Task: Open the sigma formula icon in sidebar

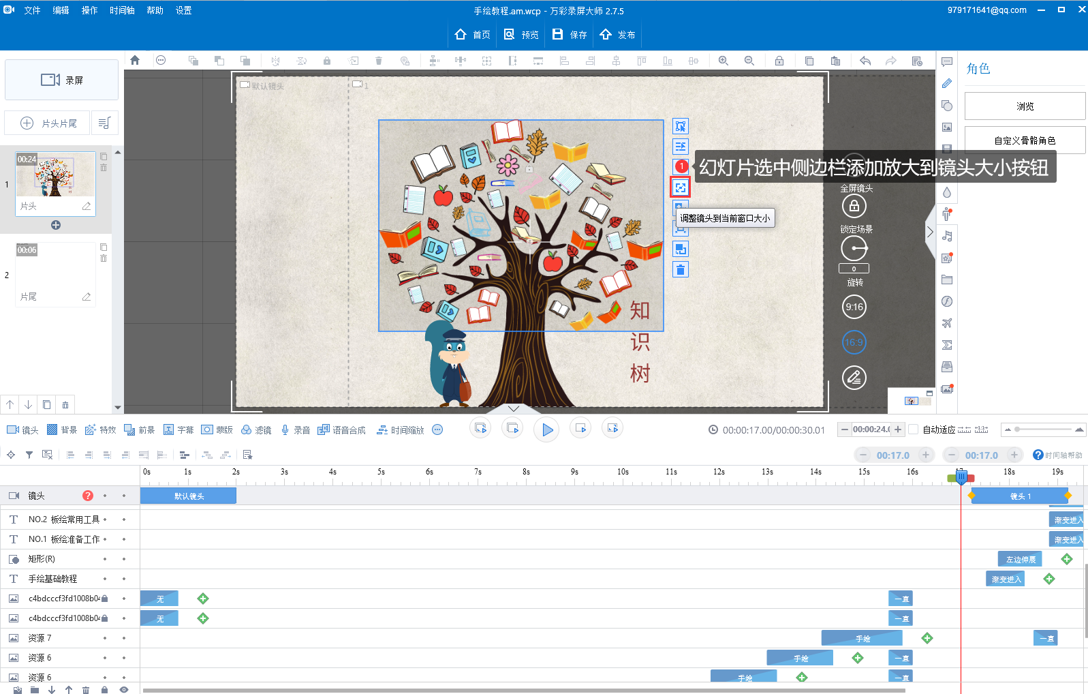Action: click(x=947, y=345)
